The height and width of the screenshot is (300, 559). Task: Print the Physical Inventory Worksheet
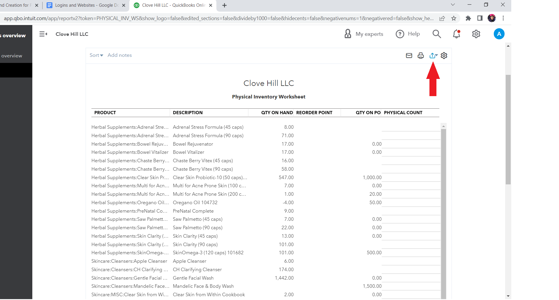click(421, 56)
